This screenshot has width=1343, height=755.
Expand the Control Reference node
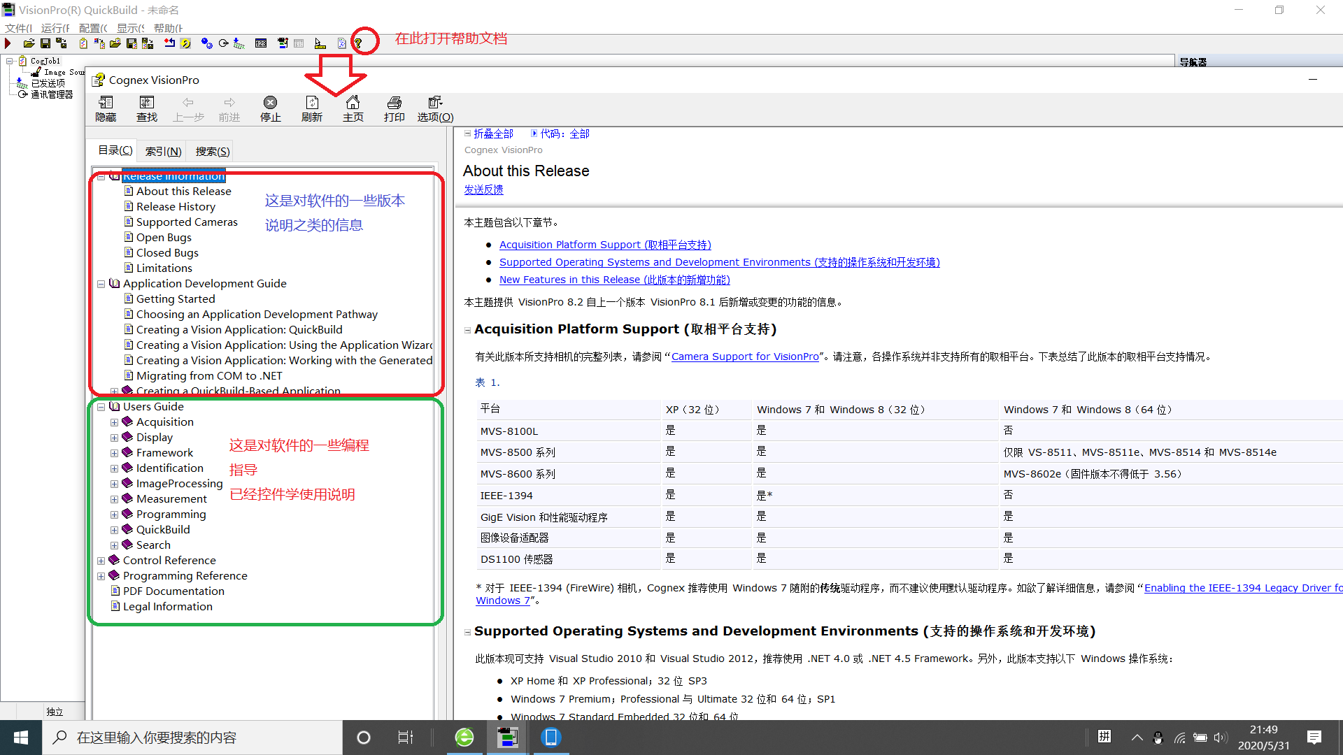[x=101, y=561]
